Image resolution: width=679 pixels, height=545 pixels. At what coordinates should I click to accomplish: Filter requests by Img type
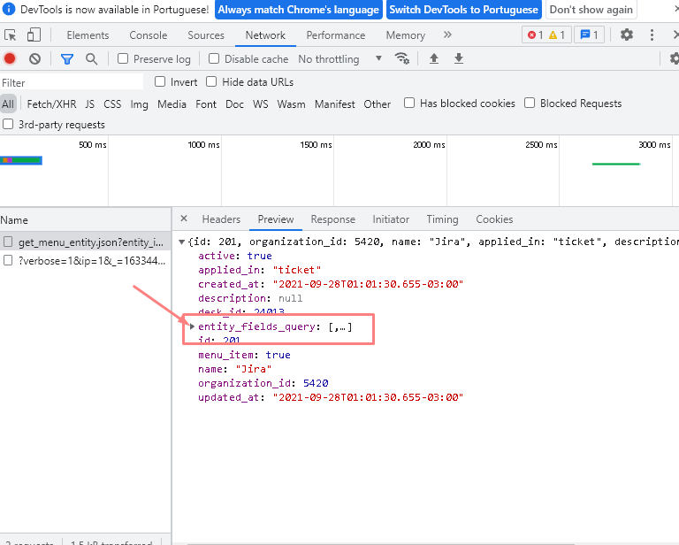tap(139, 104)
